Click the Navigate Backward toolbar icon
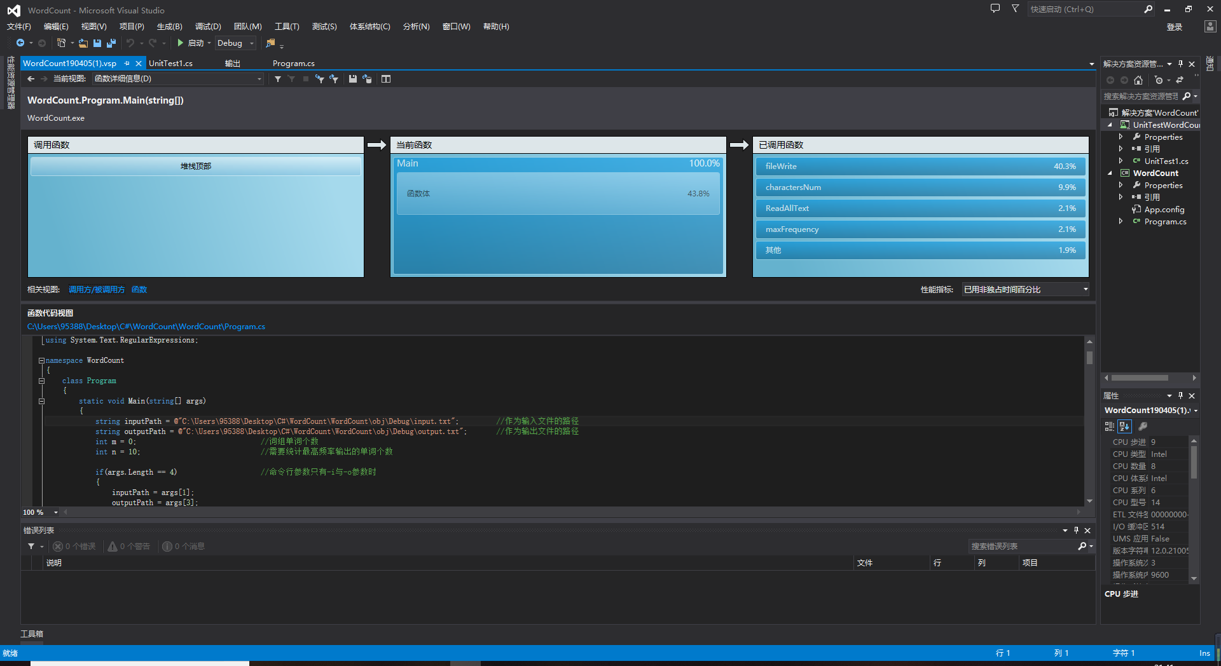Viewport: 1221px width, 666px height. [x=20, y=43]
